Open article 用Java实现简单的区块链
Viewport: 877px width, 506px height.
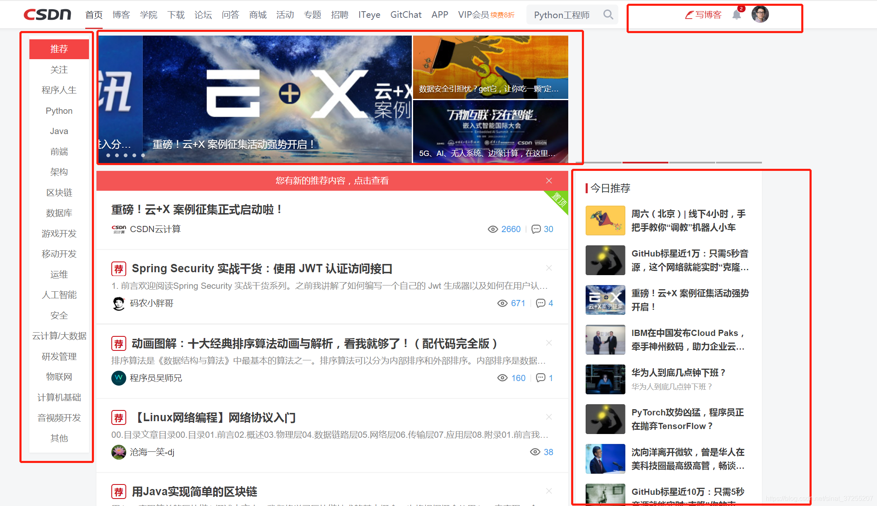click(x=195, y=492)
